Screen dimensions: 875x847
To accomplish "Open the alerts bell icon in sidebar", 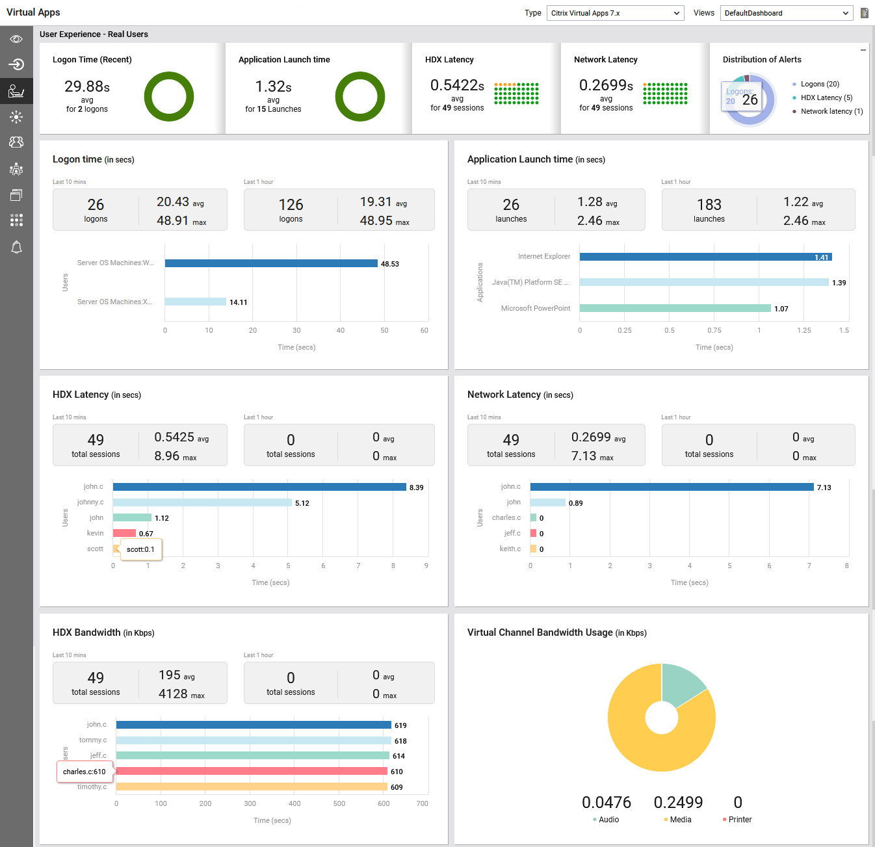I will point(16,247).
